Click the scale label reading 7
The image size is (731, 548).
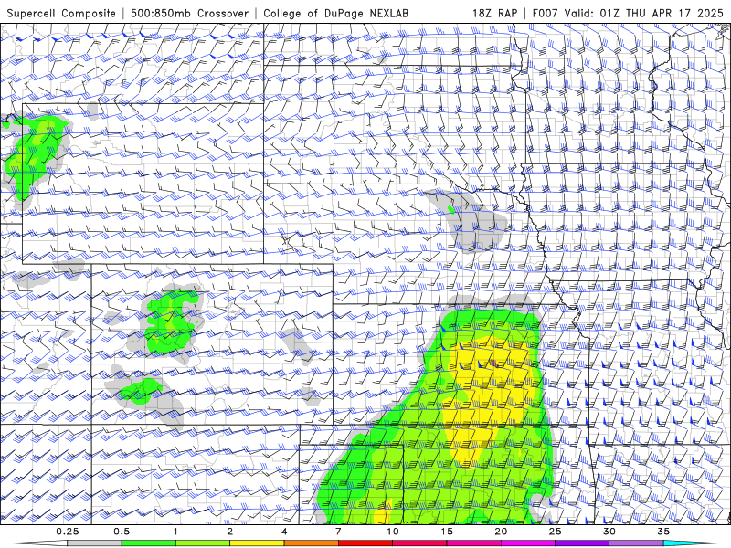click(x=338, y=532)
